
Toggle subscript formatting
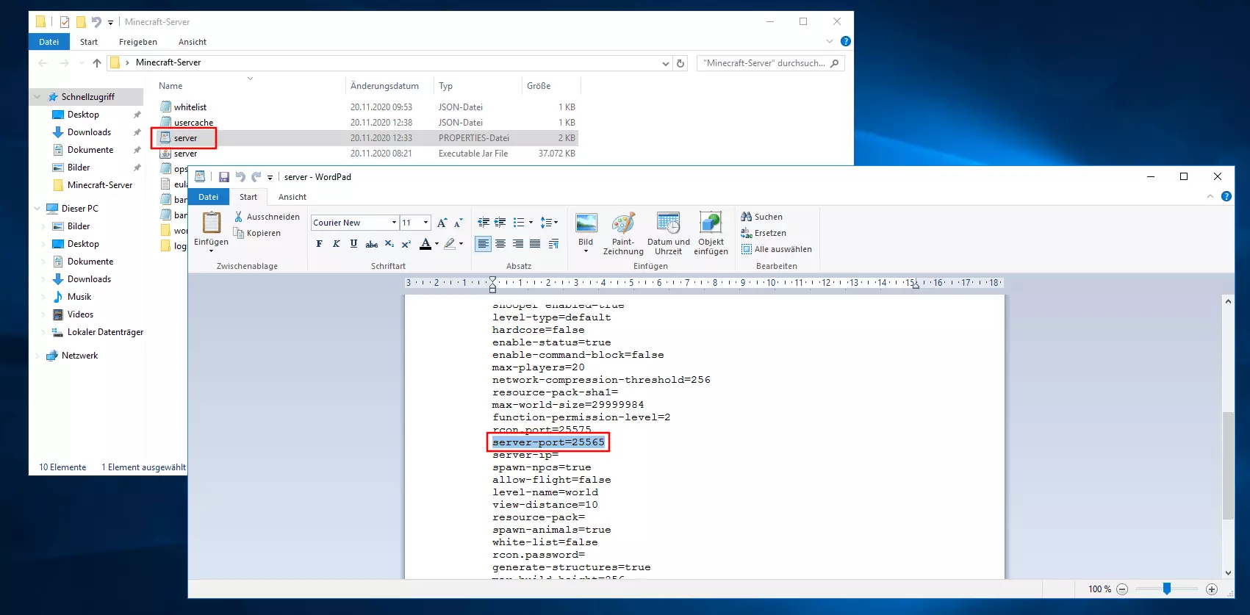[x=389, y=244]
